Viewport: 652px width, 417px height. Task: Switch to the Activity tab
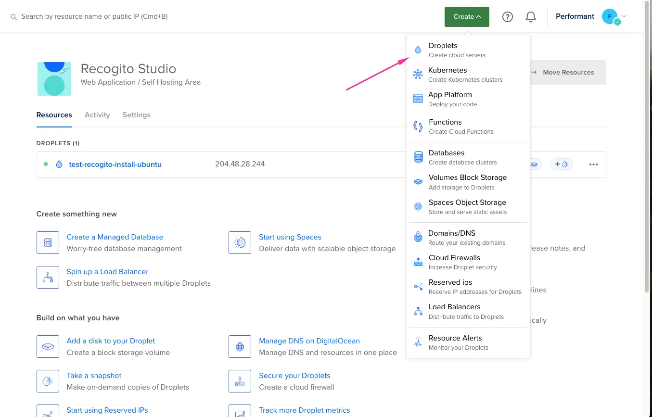[x=97, y=115]
